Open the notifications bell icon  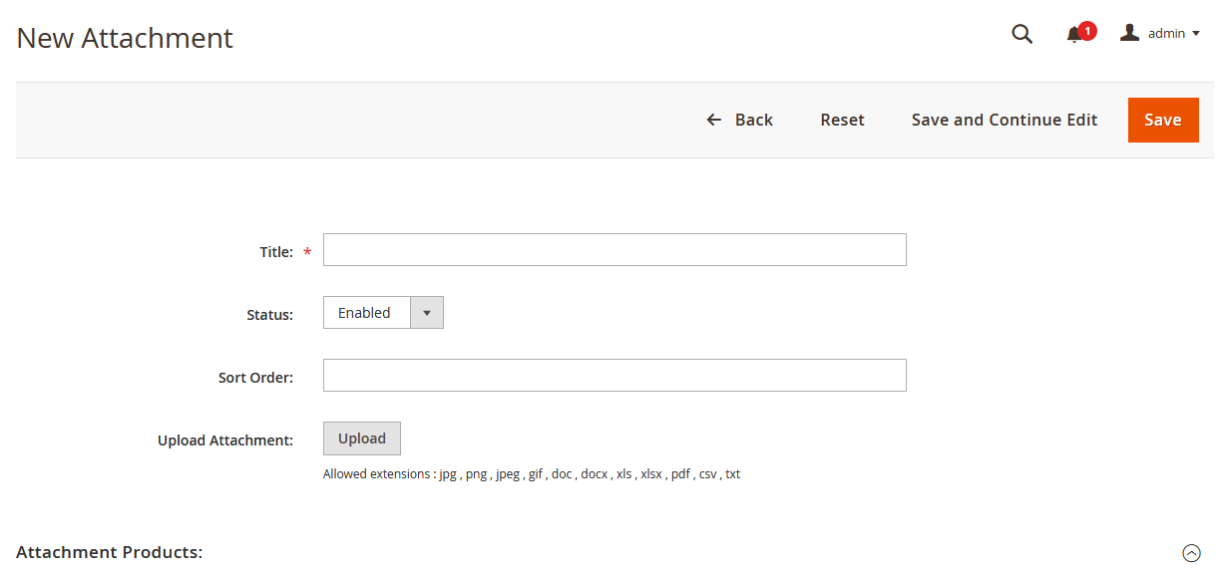tap(1075, 35)
